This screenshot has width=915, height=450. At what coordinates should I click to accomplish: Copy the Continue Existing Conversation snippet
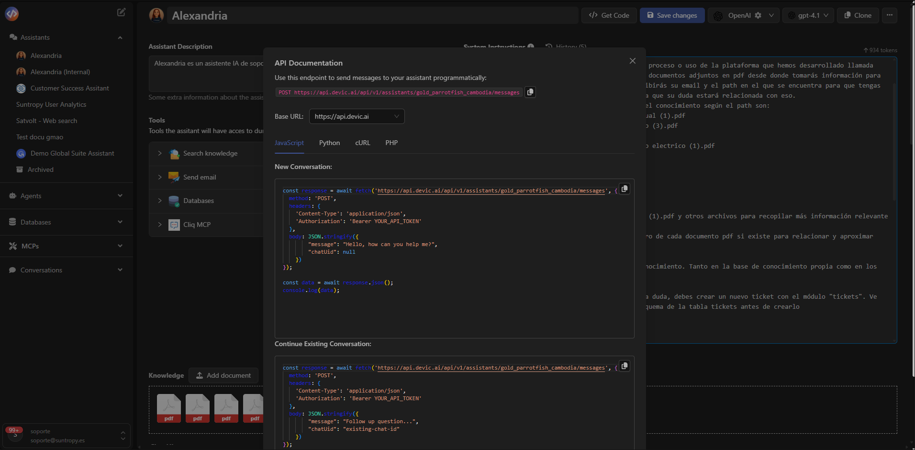click(624, 366)
